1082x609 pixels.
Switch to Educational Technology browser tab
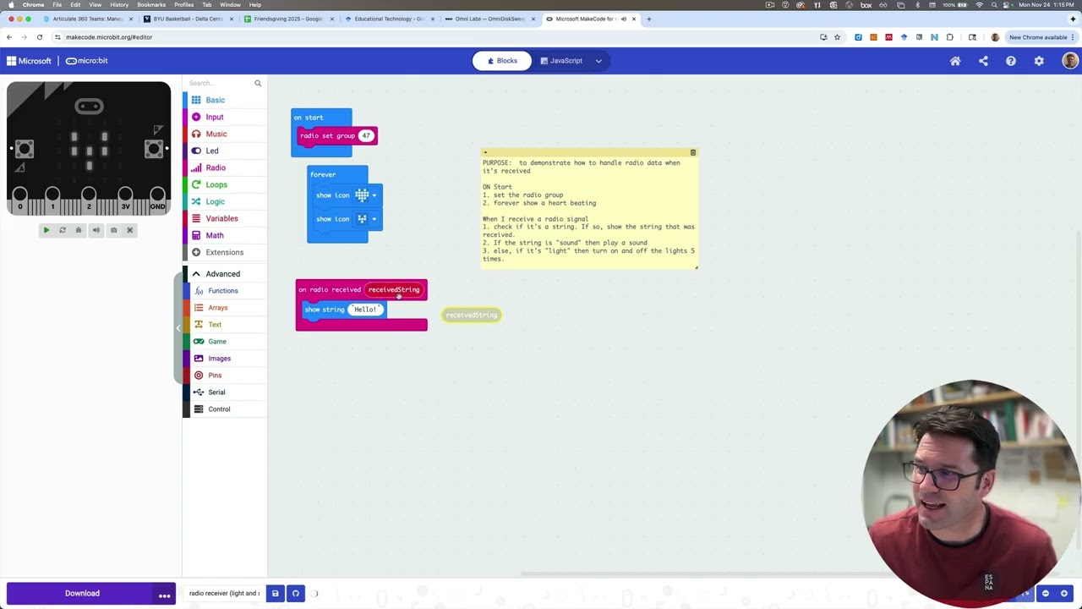(x=389, y=19)
